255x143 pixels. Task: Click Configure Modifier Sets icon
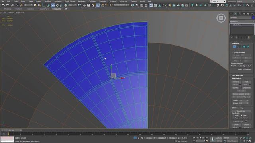pyautogui.click(x=249, y=37)
